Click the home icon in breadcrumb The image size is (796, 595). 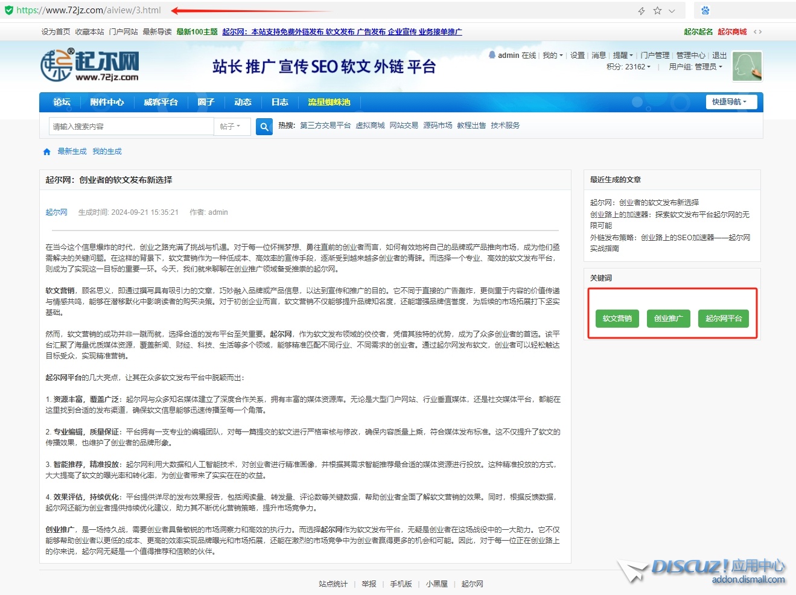tap(46, 152)
